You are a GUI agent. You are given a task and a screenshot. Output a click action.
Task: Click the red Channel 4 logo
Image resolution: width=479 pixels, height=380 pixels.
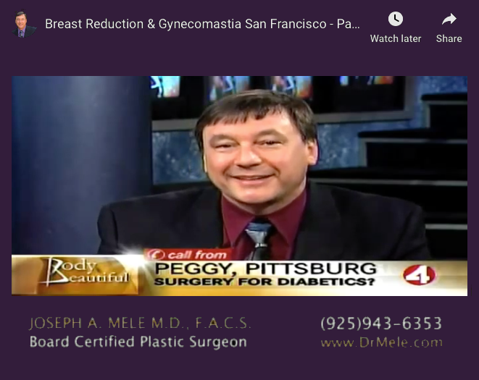[419, 275]
